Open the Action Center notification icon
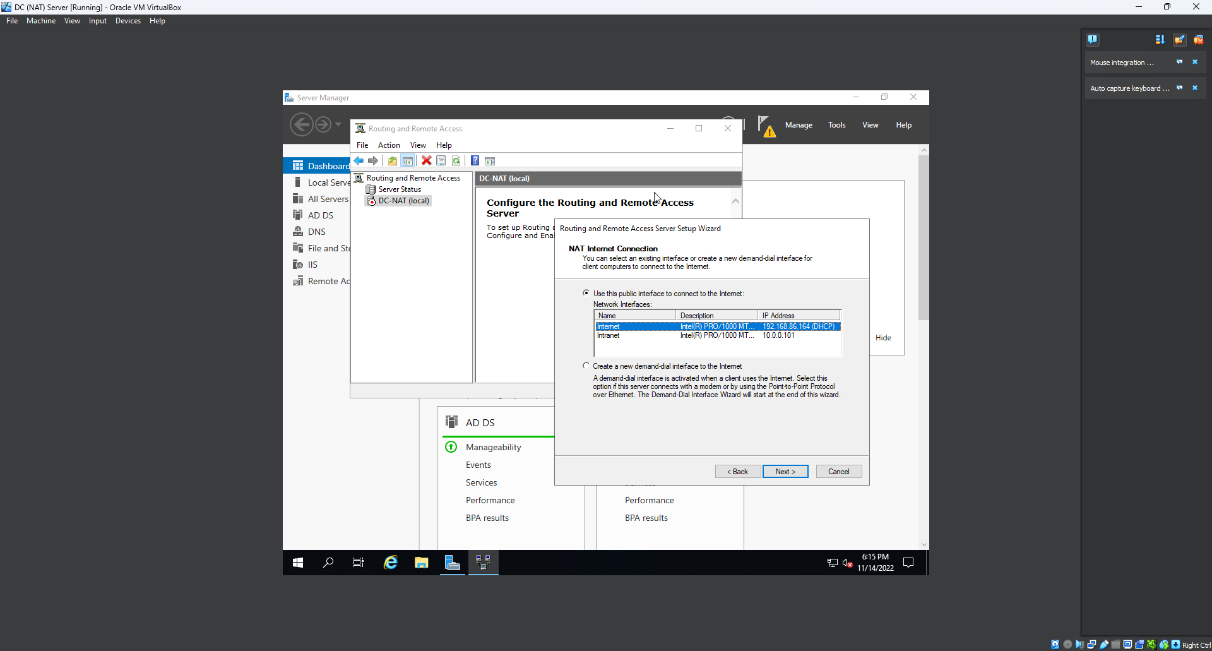 coord(909,563)
